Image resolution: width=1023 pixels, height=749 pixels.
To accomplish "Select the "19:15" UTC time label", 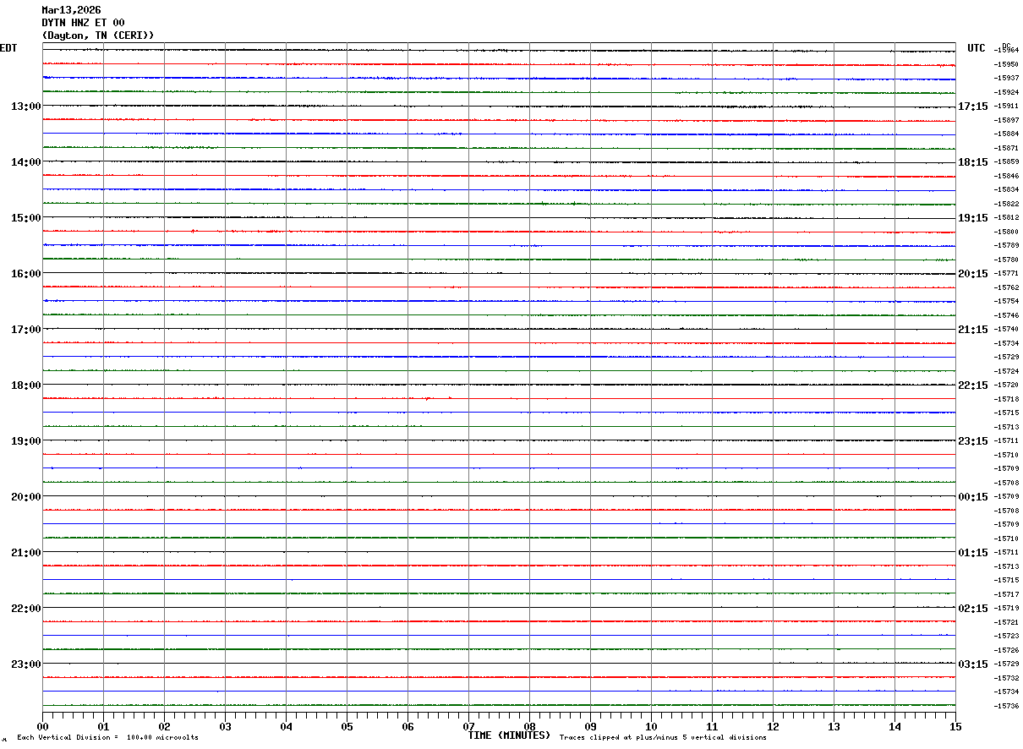I will (972, 218).
